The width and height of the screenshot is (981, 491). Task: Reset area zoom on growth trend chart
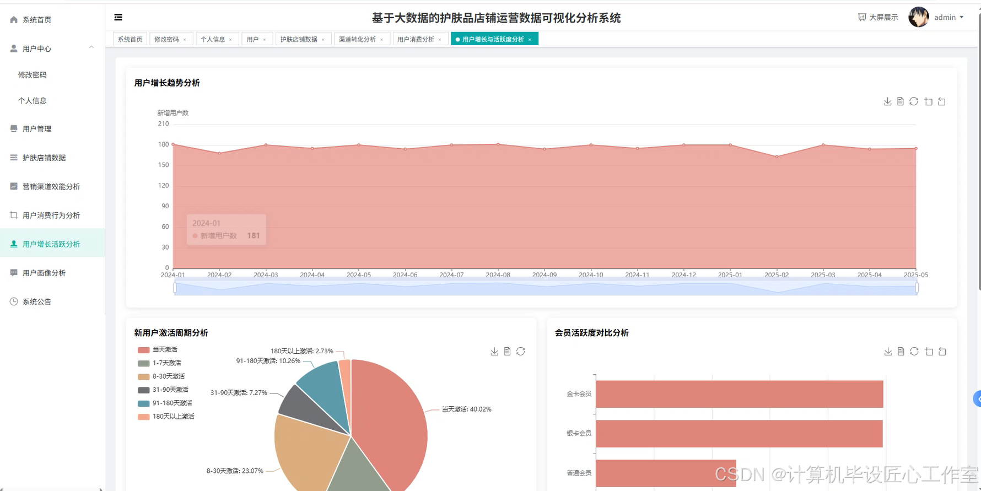[x=942, y=101]
